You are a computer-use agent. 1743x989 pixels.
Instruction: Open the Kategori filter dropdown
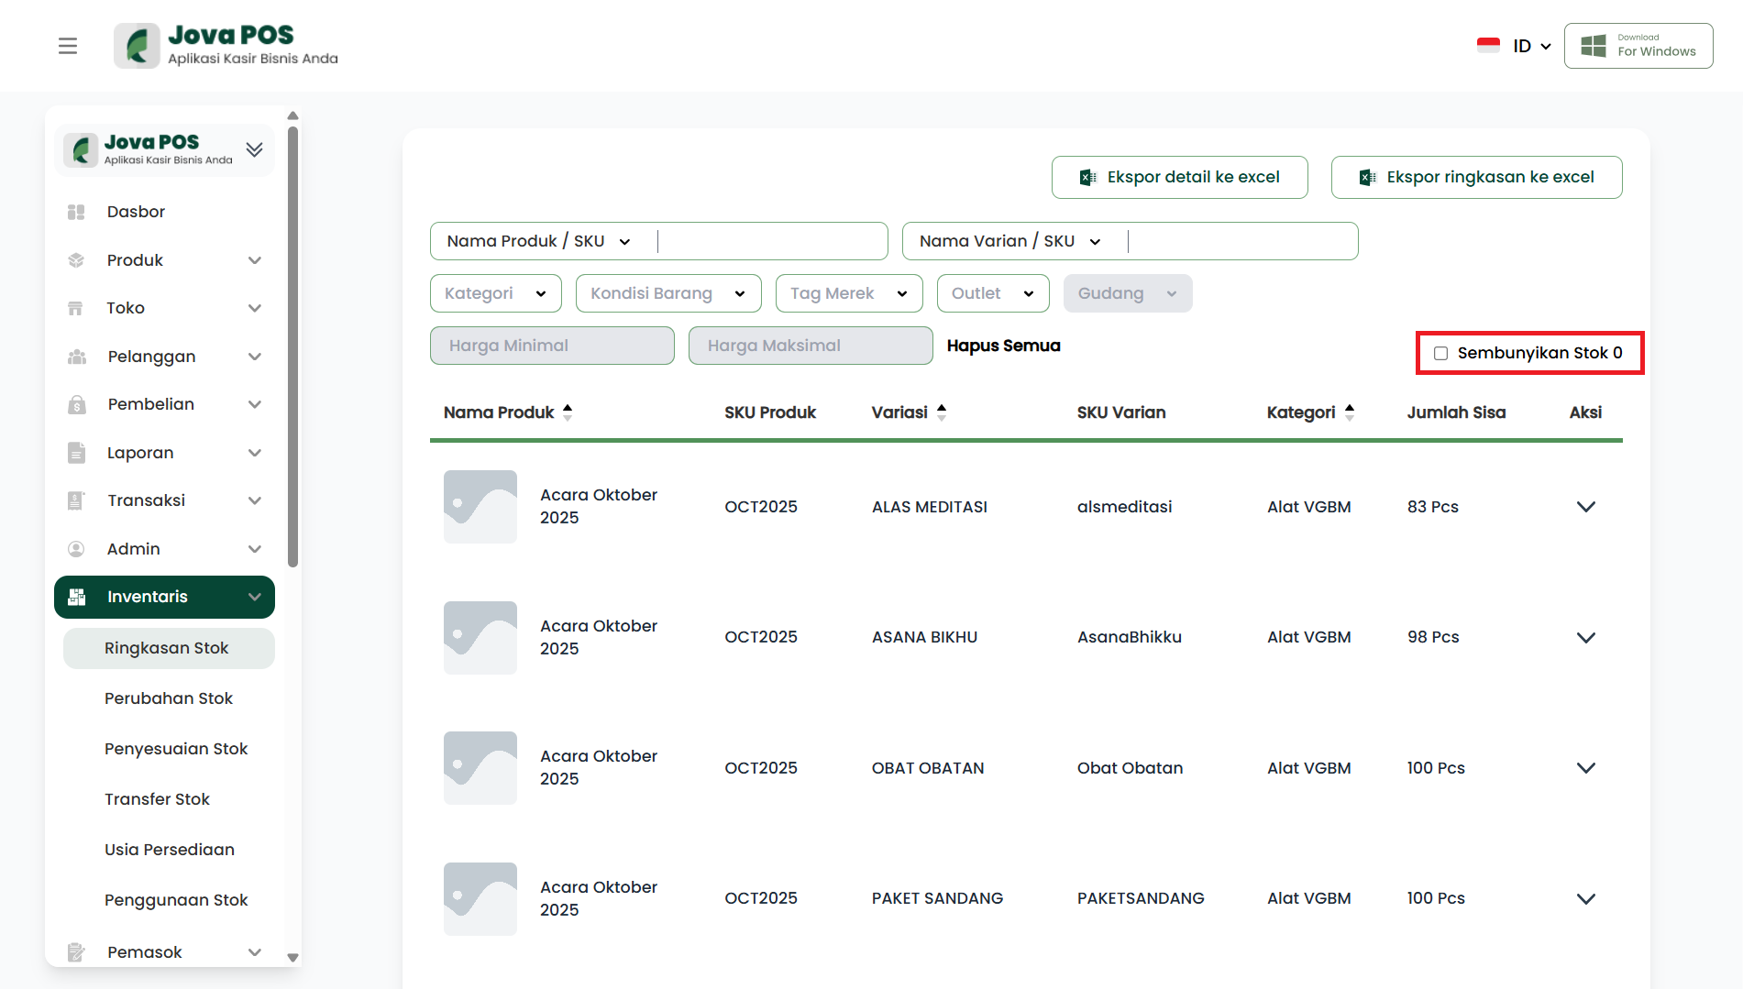tap(495, 293)
